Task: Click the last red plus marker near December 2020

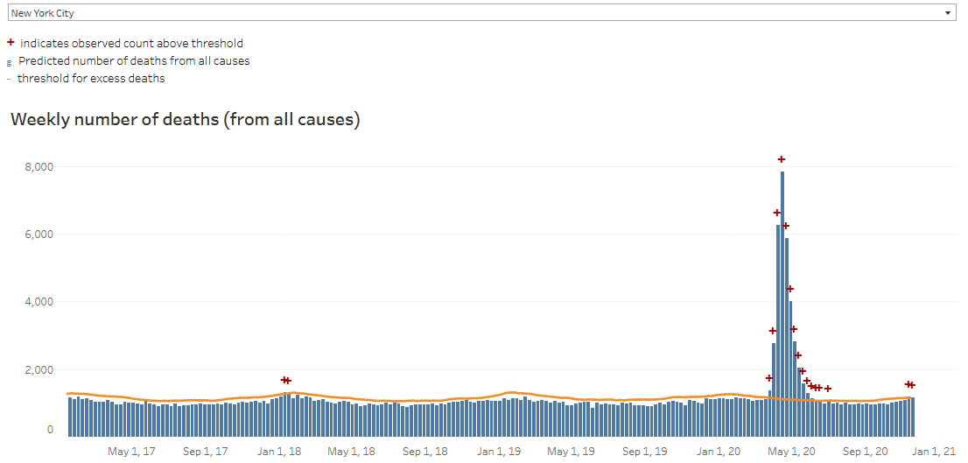Action: click(913, 385)
